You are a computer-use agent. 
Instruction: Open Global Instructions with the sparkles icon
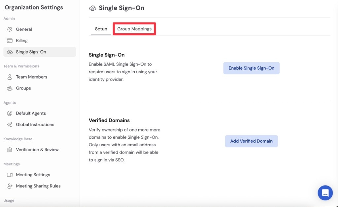(10, 124)
